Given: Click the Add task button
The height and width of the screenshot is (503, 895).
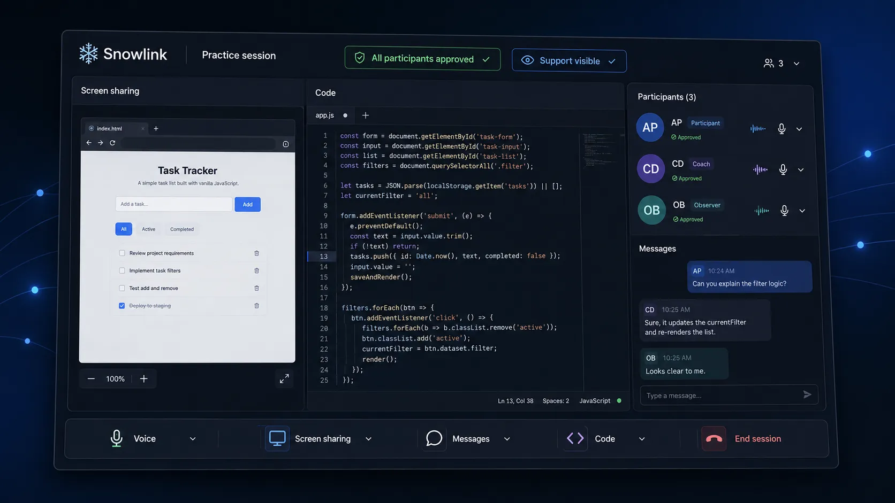Looking at the screenshot, I should 247,204.
